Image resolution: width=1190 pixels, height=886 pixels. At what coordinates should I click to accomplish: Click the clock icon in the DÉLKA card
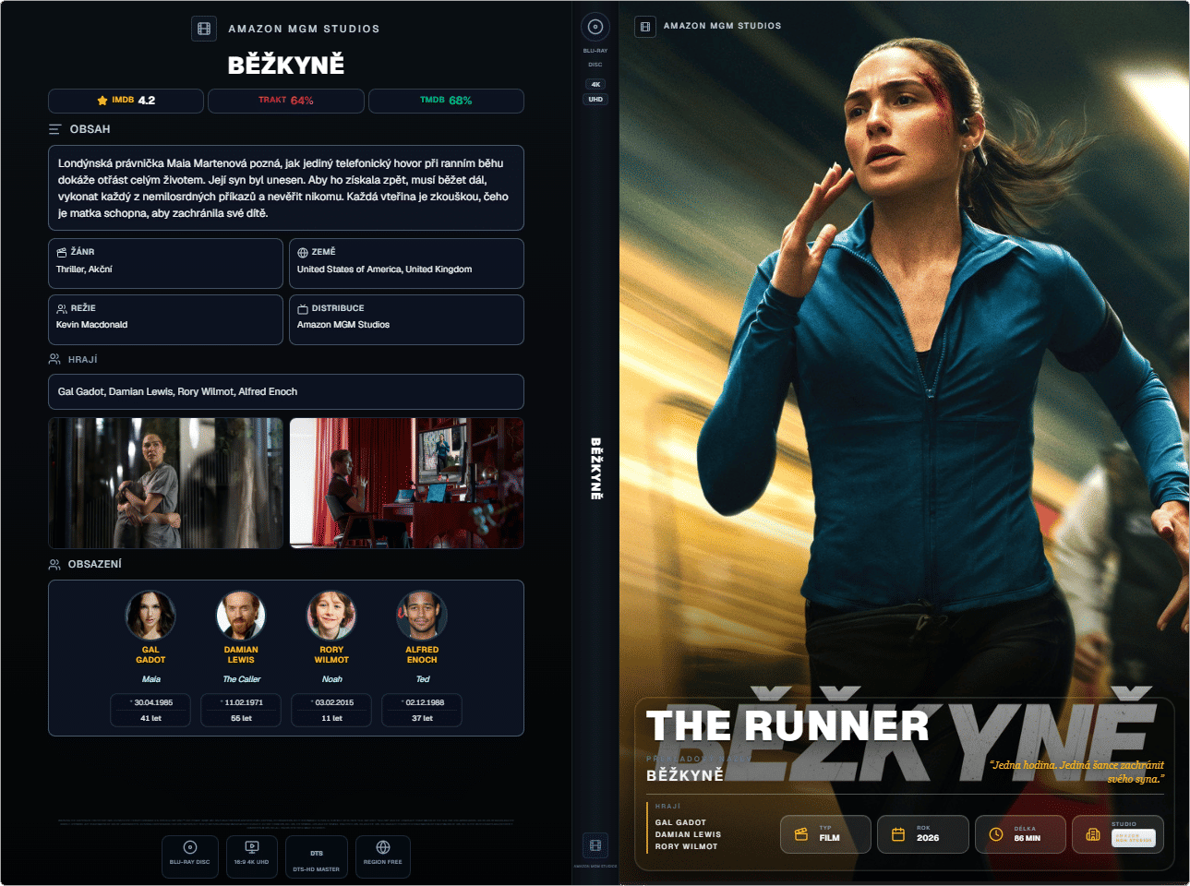pyautogui.click(x=996, y=834)
